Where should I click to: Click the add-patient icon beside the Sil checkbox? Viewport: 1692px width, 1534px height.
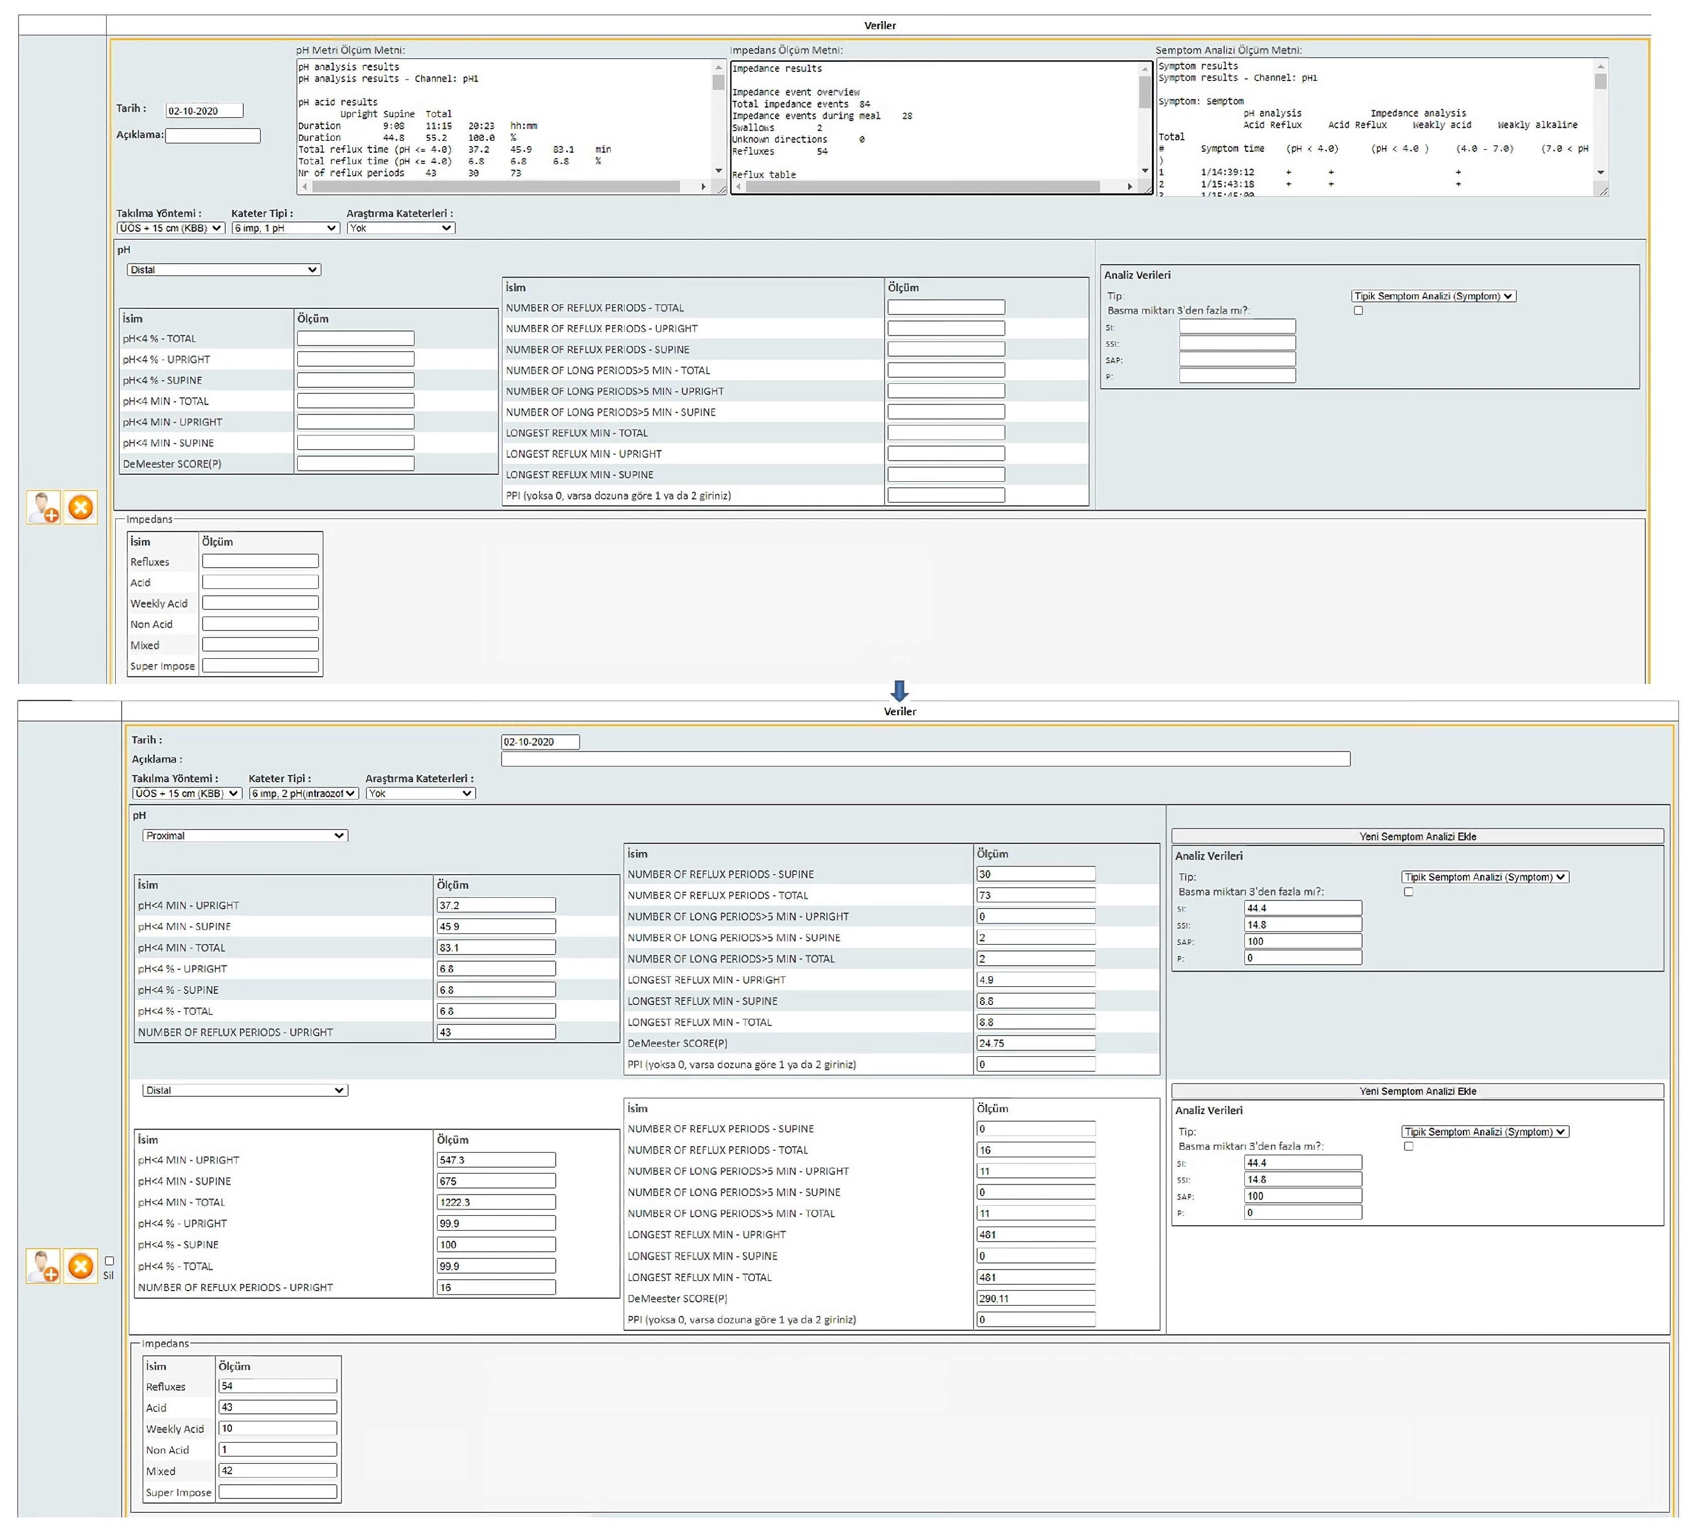coord(43,1265)
